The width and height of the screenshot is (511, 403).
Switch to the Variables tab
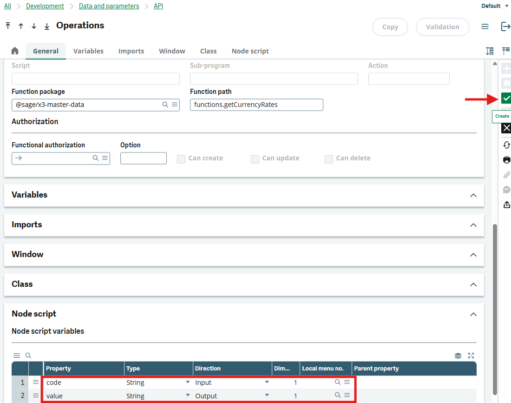(88, 51)
